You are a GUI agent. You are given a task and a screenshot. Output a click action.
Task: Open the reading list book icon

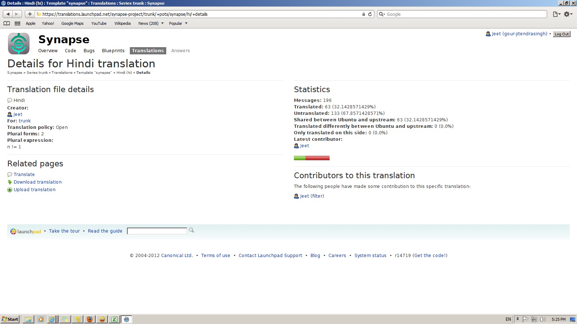pos(6,23)
